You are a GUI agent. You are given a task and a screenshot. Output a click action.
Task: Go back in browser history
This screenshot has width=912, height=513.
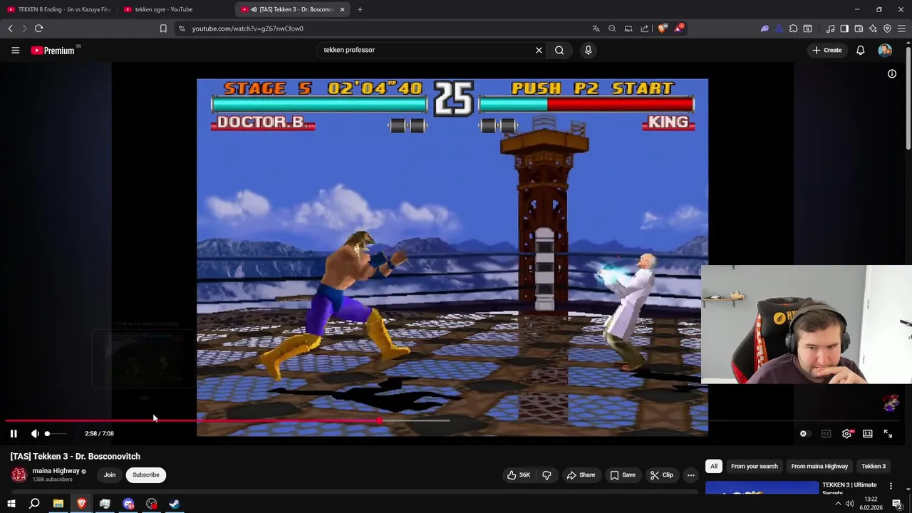tap(10, 28)
